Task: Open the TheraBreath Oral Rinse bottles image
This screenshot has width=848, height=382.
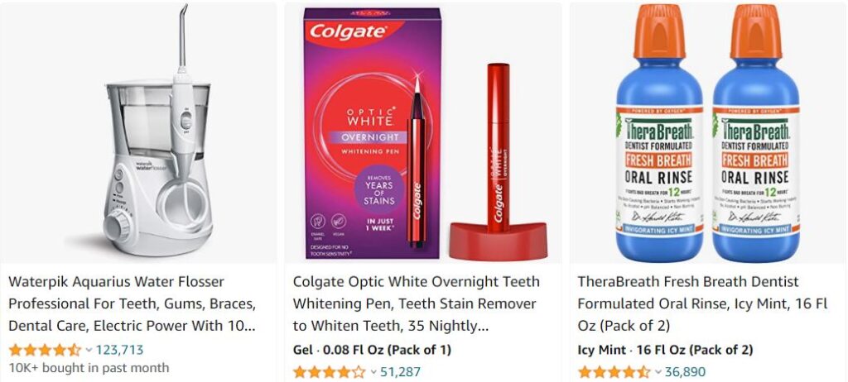Action: pyautogui.click(x=708, y=133)
